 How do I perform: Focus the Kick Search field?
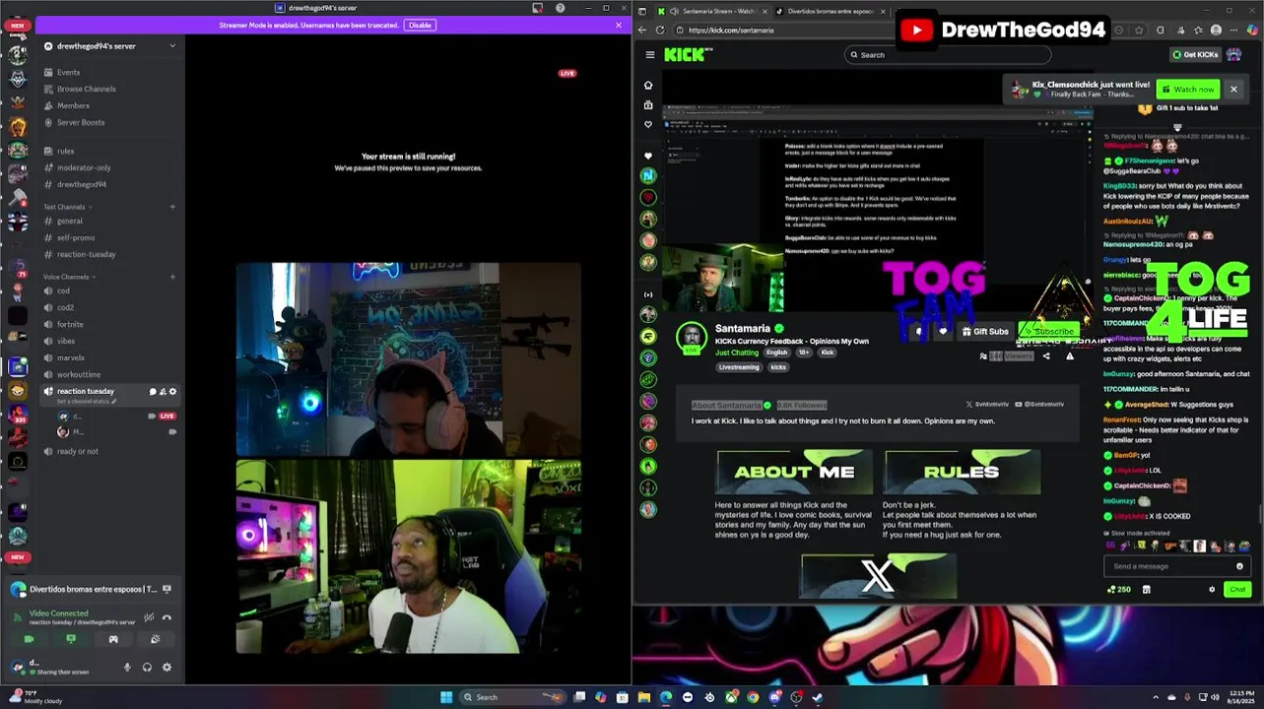click(948, 55)
